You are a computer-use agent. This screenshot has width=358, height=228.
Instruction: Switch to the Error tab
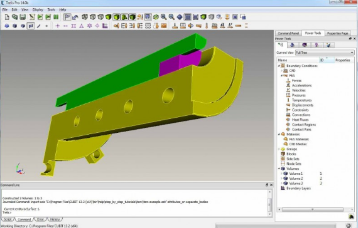[40, 219]
